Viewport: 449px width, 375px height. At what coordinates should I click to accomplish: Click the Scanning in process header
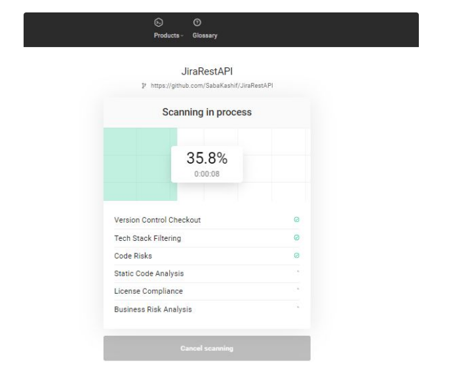(x=206, y=113)
